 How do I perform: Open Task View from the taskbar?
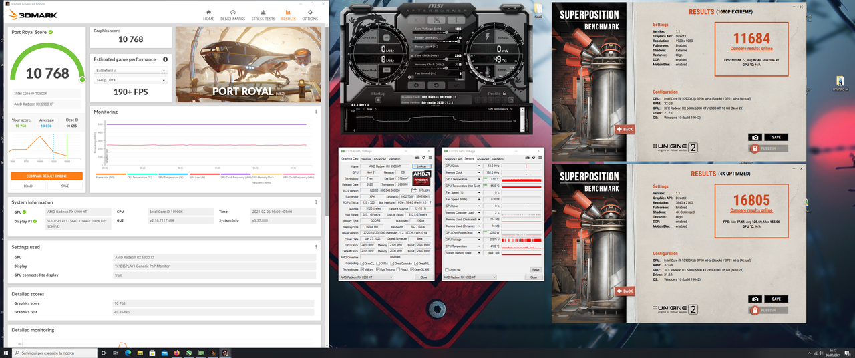pos(115,353)
